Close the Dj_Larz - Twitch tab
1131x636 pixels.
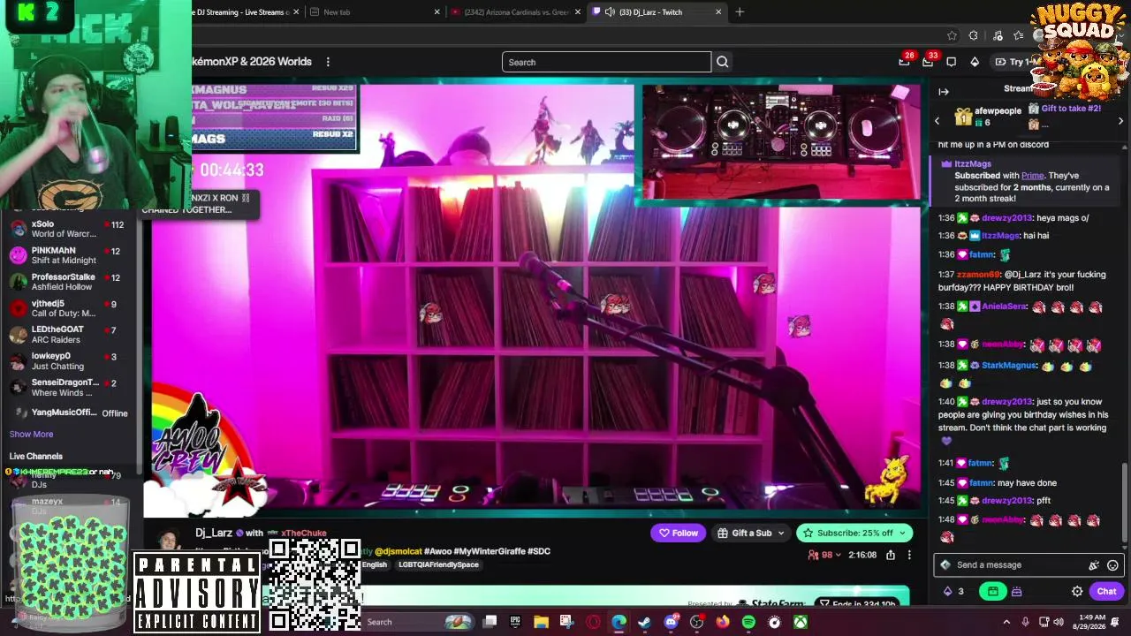718,12
